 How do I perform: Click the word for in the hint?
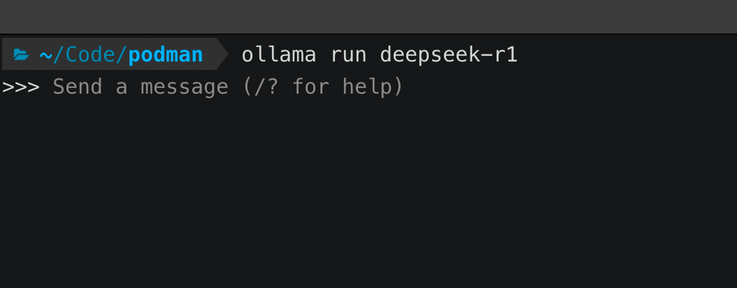[x=310, y=87]
